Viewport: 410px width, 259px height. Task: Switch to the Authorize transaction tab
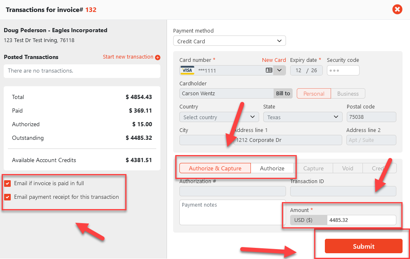272,168
